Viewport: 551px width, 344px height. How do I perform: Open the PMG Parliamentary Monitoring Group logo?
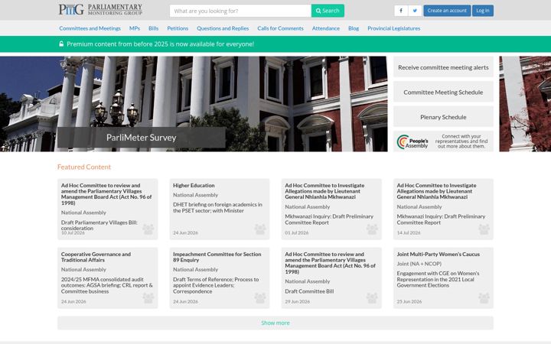click(x=100, y=9)
